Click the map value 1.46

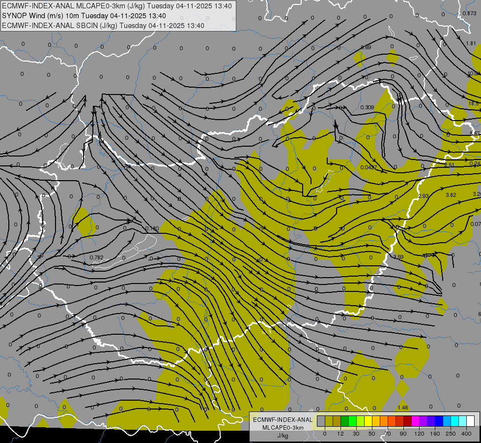[403, 408]
